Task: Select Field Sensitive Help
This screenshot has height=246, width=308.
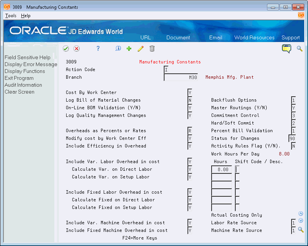Action: tap(28, 57)
